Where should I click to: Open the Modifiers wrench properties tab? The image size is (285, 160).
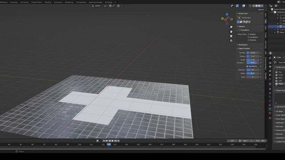point(270,93)
